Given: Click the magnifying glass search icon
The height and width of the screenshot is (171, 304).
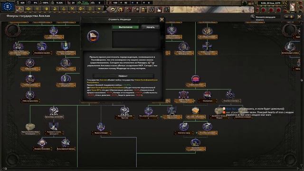Looking at the screenshot, I should 252,17.
